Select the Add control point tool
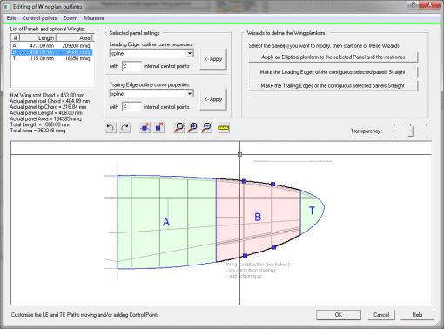 145,128
